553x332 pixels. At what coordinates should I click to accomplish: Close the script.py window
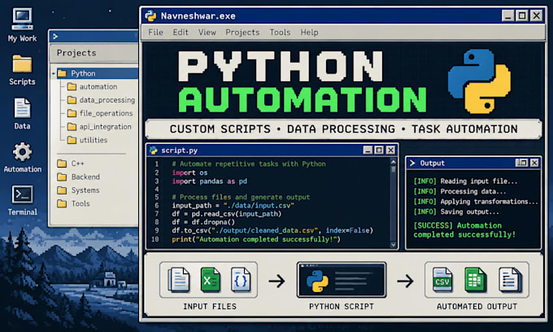tap(391, 151)
